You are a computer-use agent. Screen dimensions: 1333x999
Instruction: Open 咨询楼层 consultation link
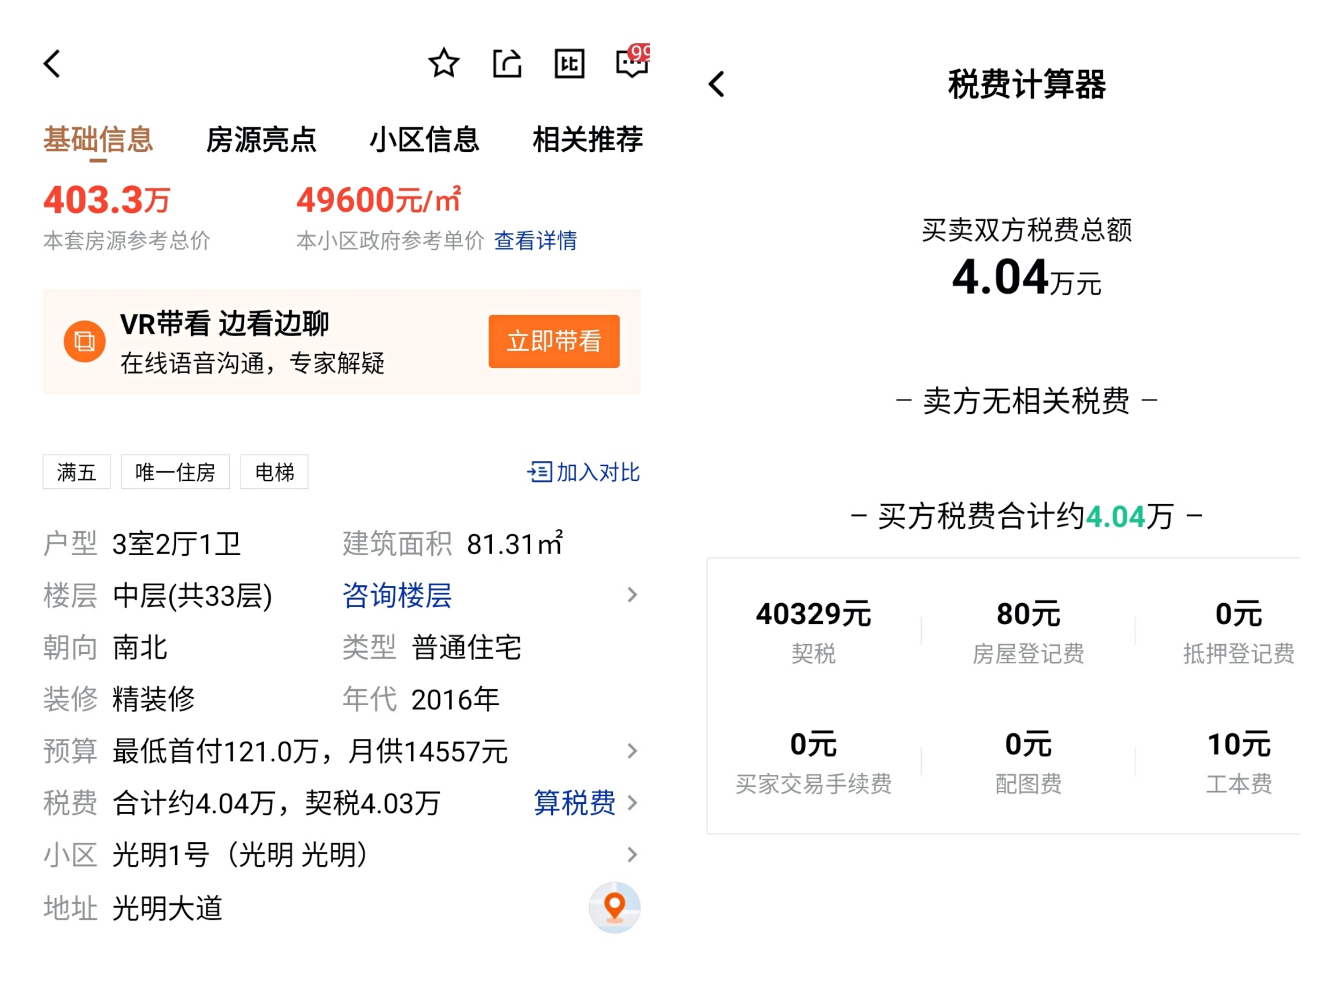coord(396,595)
